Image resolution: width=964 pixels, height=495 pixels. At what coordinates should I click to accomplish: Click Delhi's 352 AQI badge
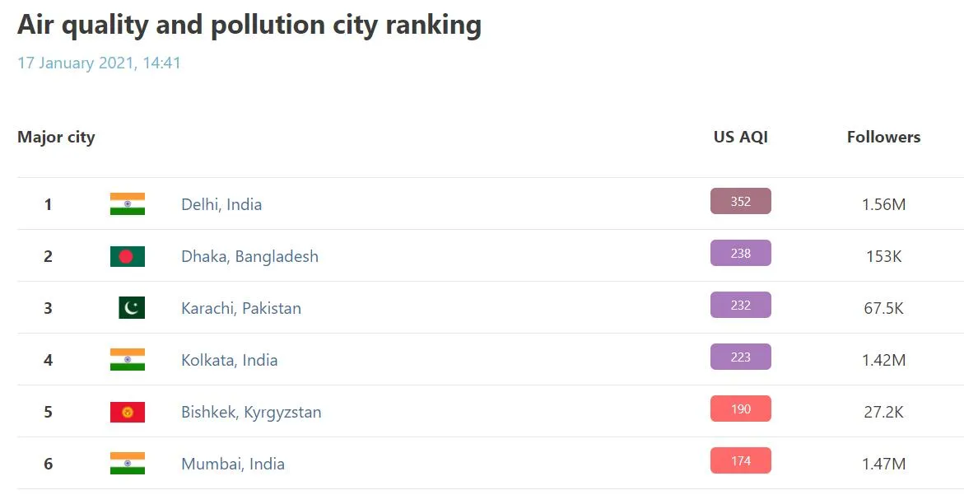coord(741,201)
